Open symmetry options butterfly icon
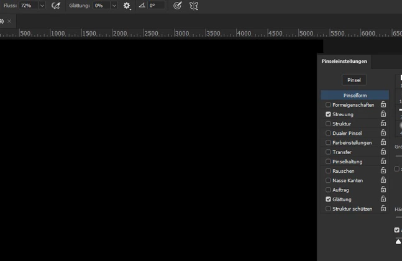Viewport: 402px width, 261px height. (194, 6)
